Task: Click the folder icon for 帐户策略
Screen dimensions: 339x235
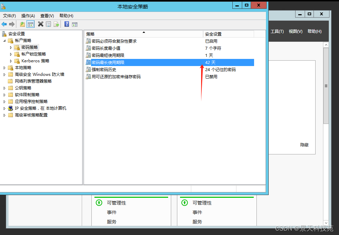Action: (11, 41)
